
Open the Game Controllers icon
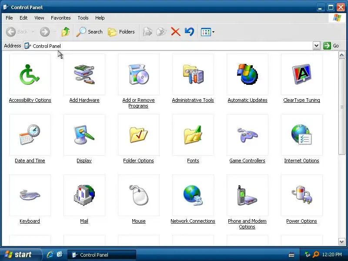pos(247,135)
